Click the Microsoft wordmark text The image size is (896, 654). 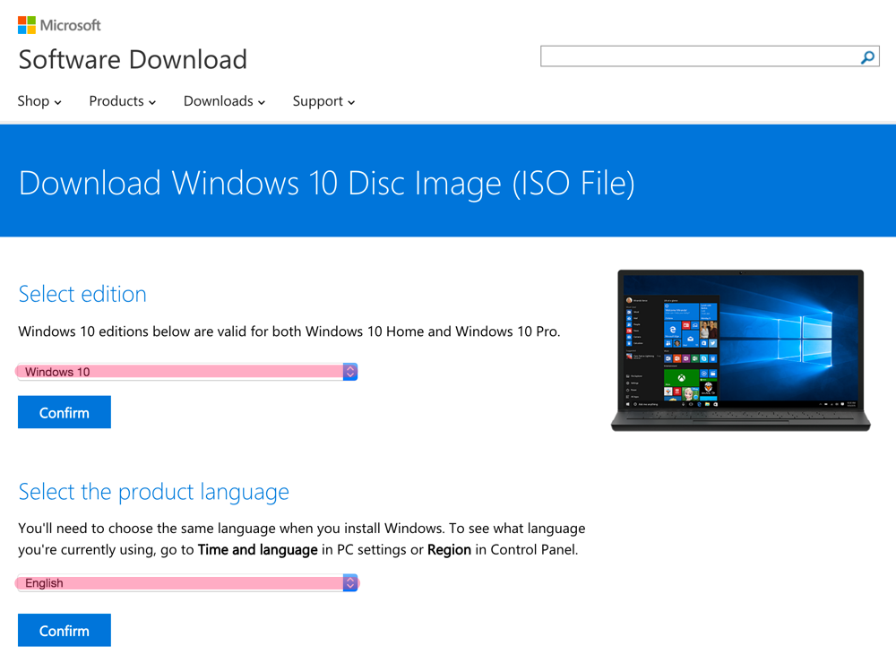71,25
